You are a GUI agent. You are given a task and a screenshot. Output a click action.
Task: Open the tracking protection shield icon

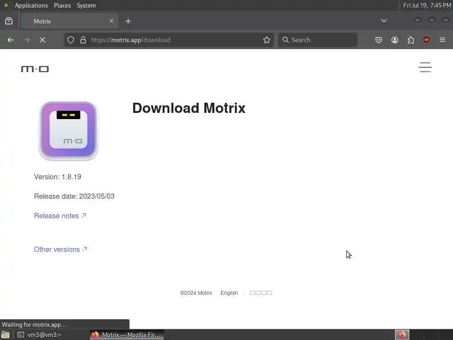71,40
